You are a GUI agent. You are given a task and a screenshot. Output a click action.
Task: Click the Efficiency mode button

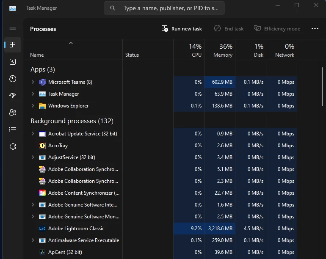[x=277, y=29]
